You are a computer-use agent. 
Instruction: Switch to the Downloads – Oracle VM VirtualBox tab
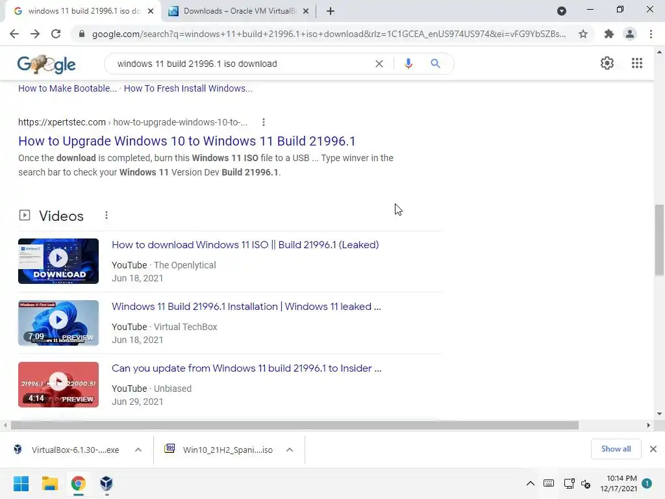click(x=240, y=11)
